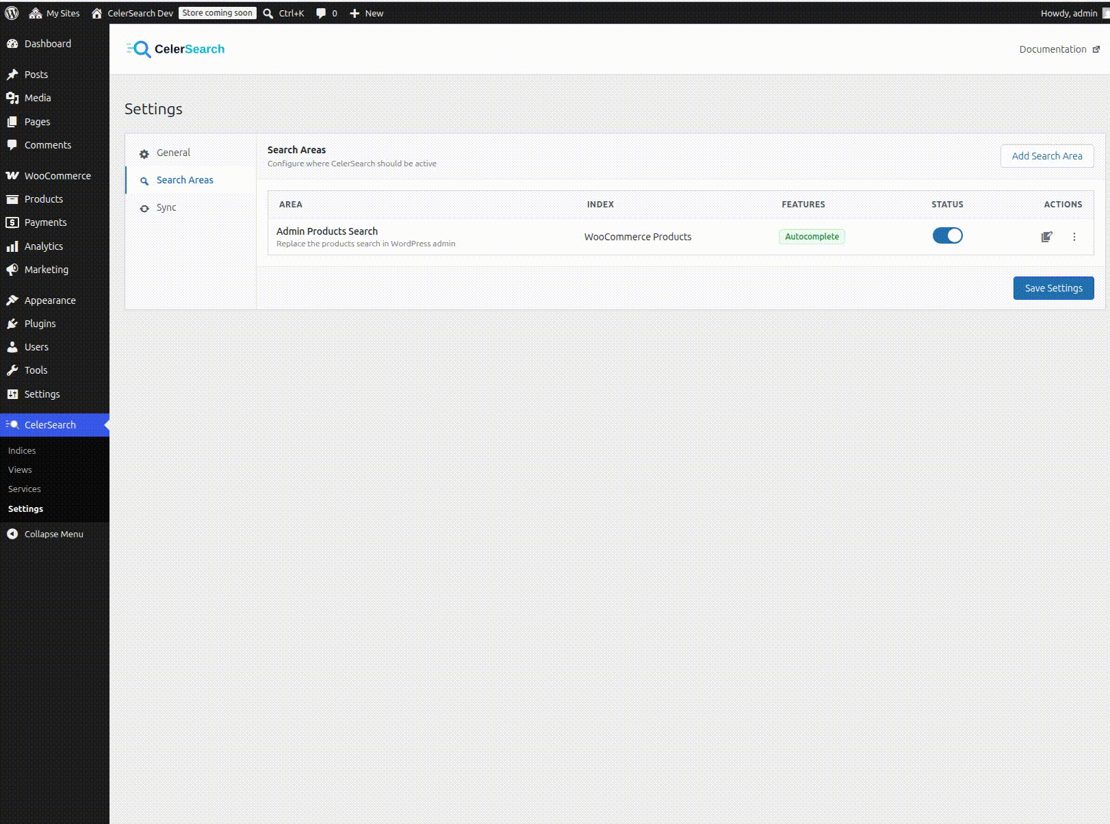
Task: Open the My Sites menu
Action: pos(55,13)
